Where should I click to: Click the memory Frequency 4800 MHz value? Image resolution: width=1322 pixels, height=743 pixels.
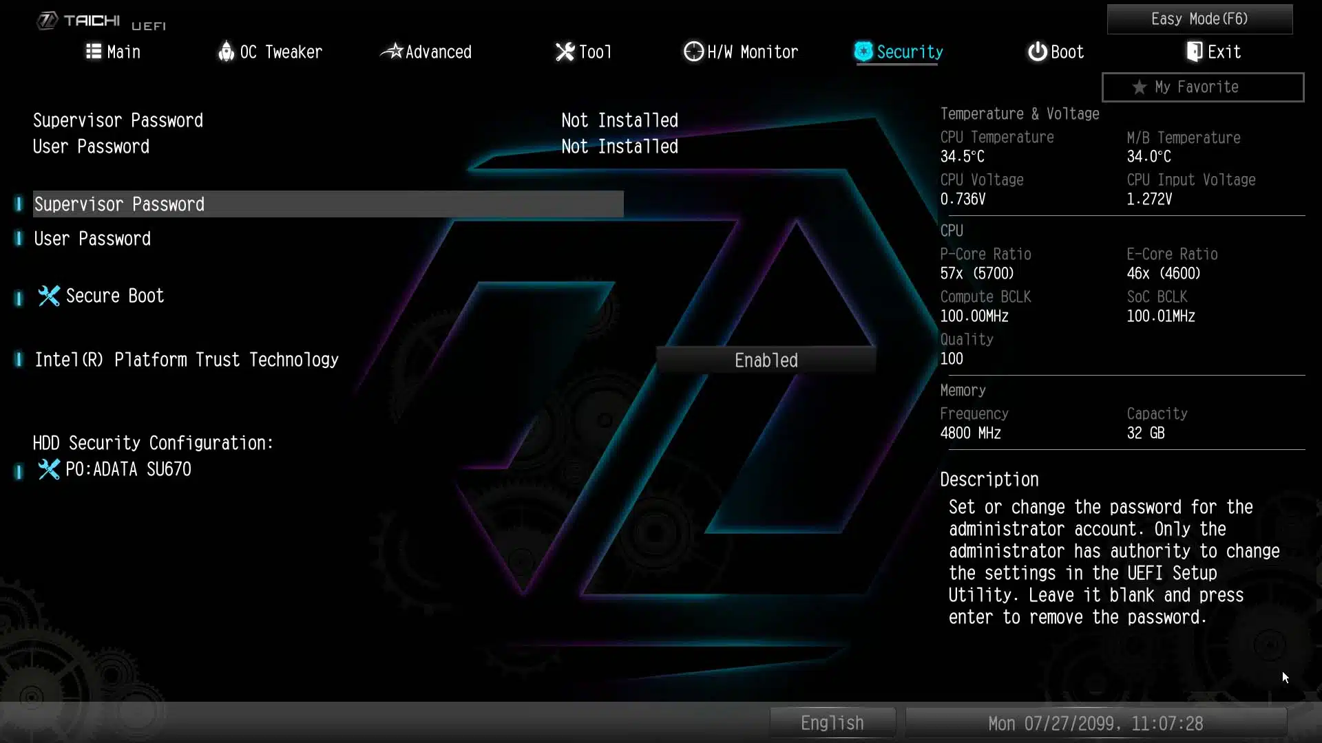(x=970, y=433)
